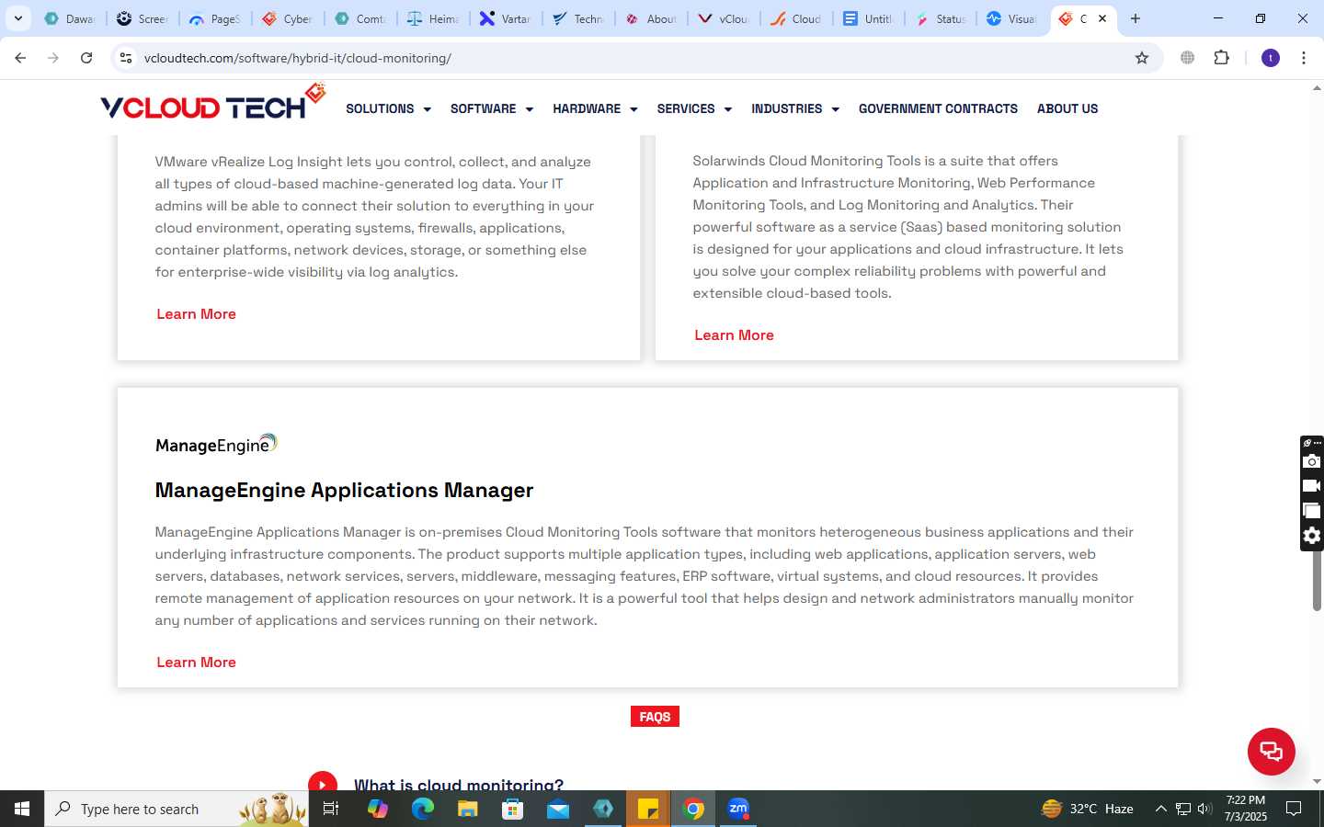Click ManageEngine Applications Manager heading

344,491
